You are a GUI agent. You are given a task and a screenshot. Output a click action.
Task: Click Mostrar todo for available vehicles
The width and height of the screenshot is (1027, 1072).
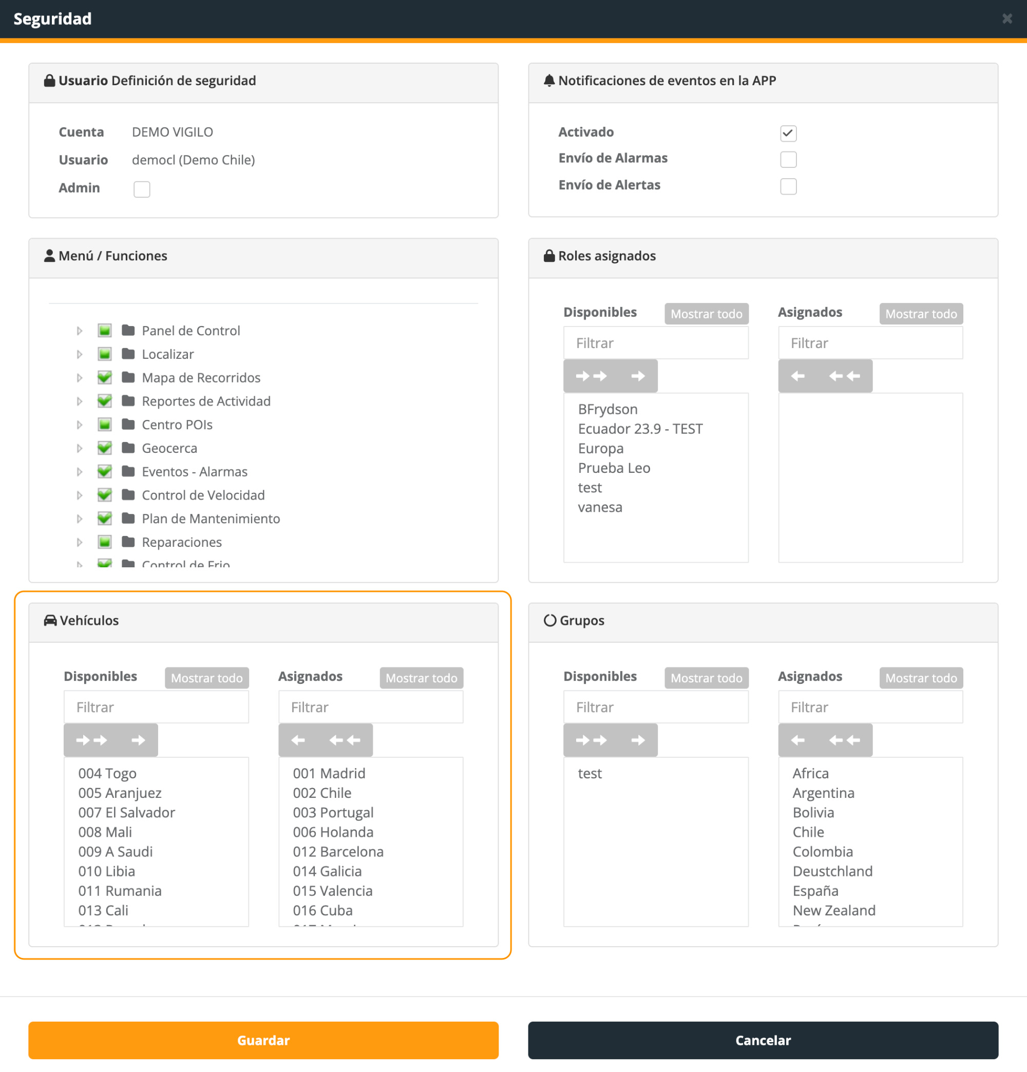[x=207, y=678]
